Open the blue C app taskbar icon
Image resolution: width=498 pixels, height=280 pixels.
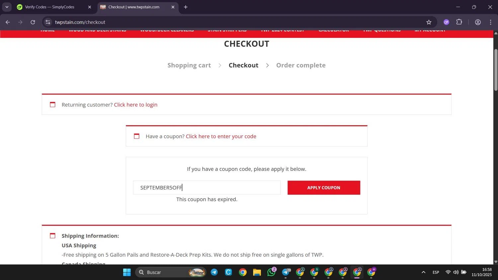point(228,272)
